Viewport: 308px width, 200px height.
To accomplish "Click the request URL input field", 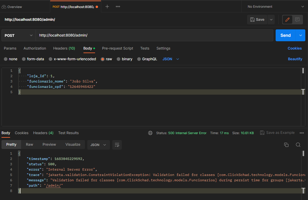I will [x=154, y=35].
